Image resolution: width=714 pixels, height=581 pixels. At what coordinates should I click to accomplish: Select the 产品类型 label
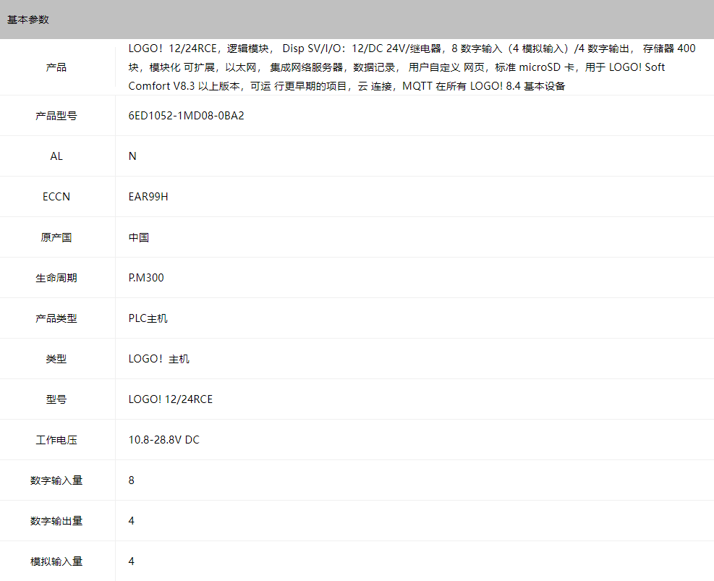coord(56,318)
